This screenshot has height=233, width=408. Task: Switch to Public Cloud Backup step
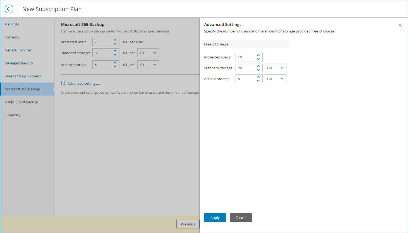(x=21, y=102)
